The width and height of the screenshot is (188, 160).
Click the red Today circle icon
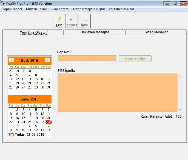point(11,135)
